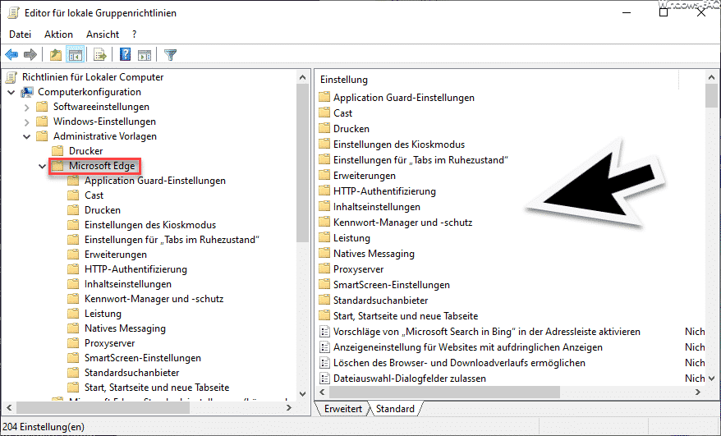Select Microsoft Edge folder in tree
721x436 pixels.
[102, 166]
